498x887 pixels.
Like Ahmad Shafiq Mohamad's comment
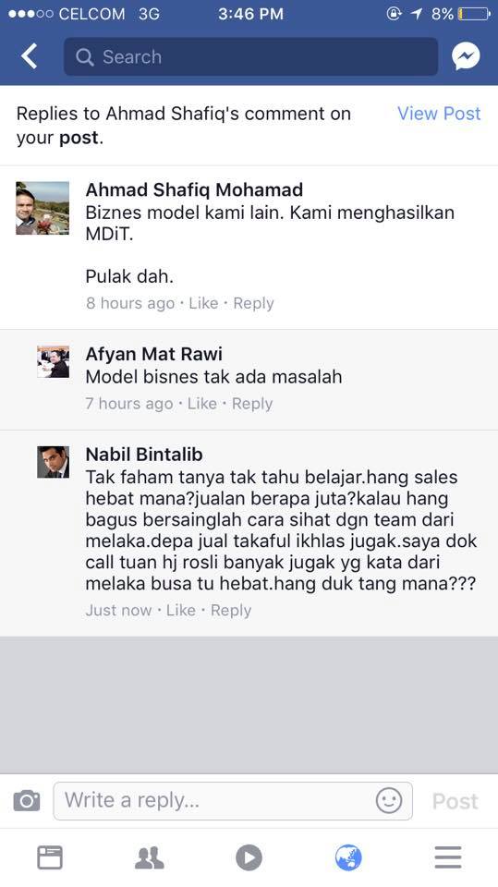coord(203,303)
